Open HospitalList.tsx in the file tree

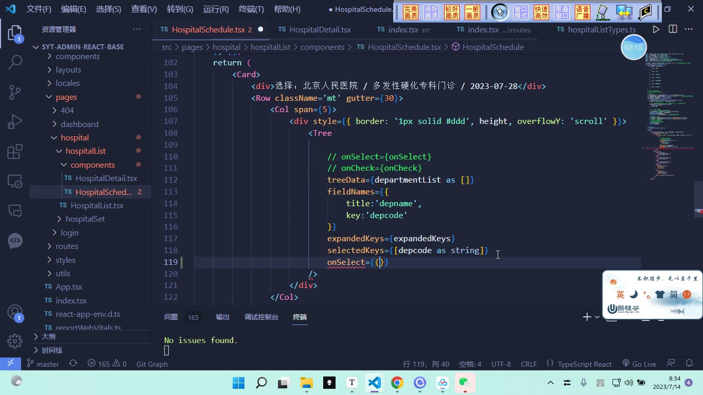click(x=97, y=205)
